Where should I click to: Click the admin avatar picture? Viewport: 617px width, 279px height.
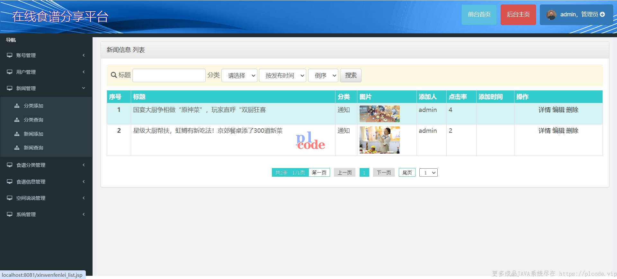pyautogui.click(x=551, y=15)
